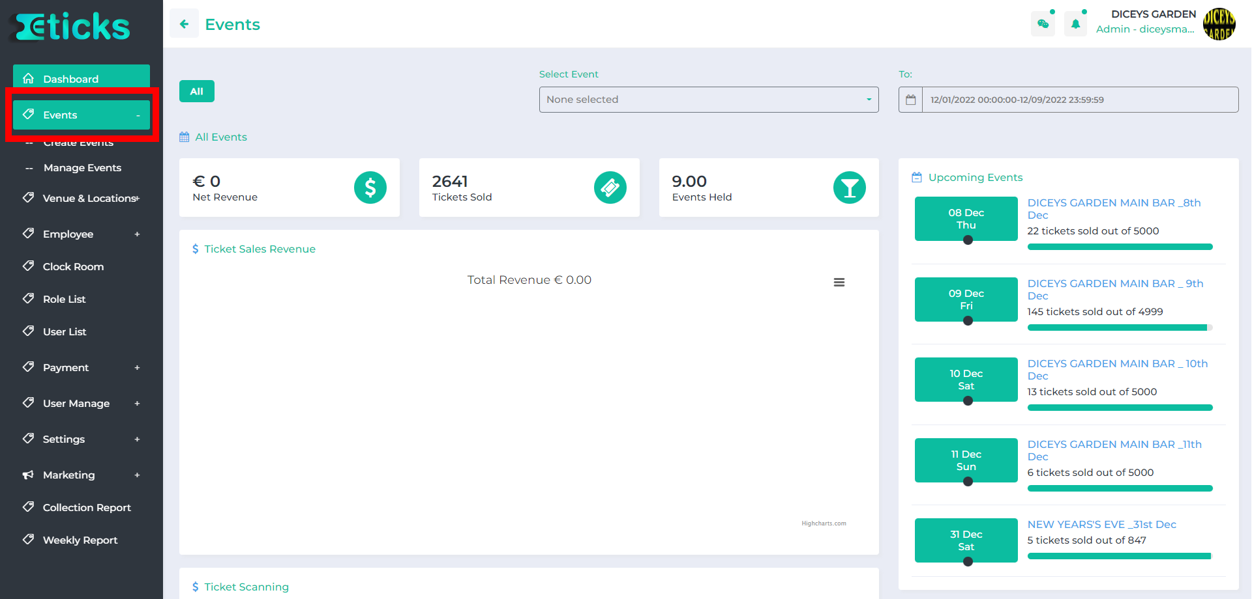Open the notifications bell icon
The image size is (1252, 599).
(x=1075, y=24)
